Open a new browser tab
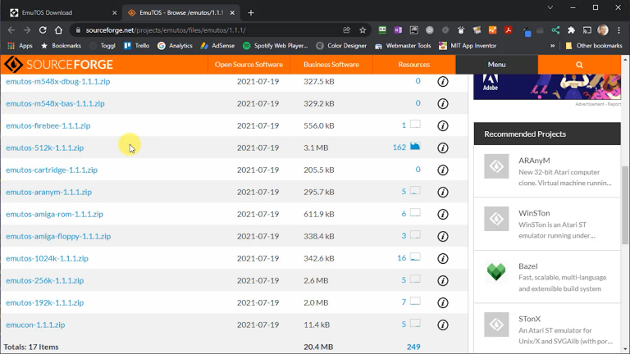This screenshot has width=630, height=354. [x=251, y=13]
